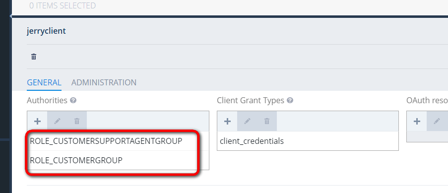The width and height of the screenshot is (448, 193).
Task: Add a new authority with plus icon
Action: pyautogui.click(x=37, y=121)
